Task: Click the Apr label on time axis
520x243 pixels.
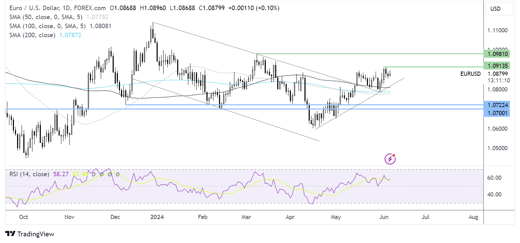Action: pos(290,217)
